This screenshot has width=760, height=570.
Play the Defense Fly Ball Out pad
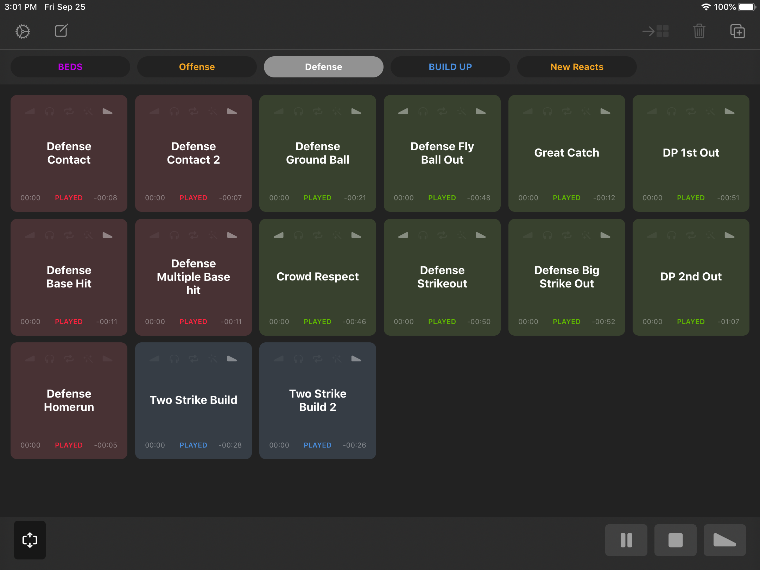point(442,153)
